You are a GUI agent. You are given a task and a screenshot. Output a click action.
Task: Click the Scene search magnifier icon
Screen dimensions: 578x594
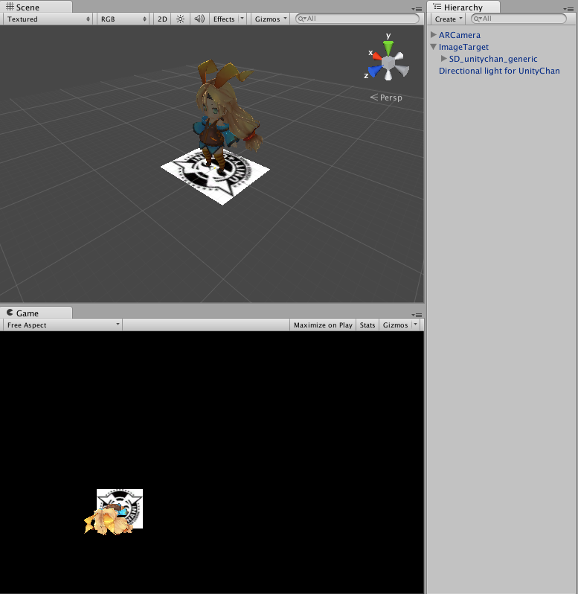(x=301, y=19)
